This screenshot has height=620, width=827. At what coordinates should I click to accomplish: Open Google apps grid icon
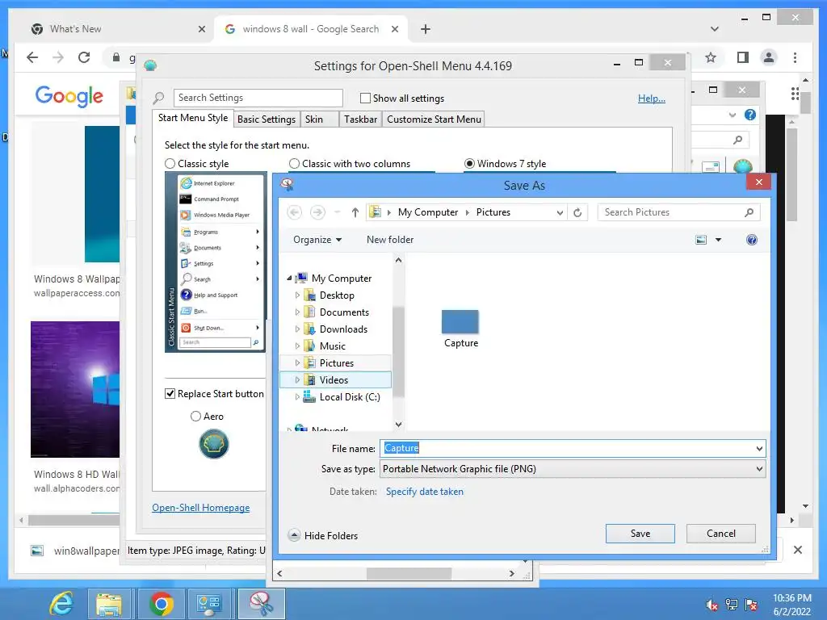795,94
